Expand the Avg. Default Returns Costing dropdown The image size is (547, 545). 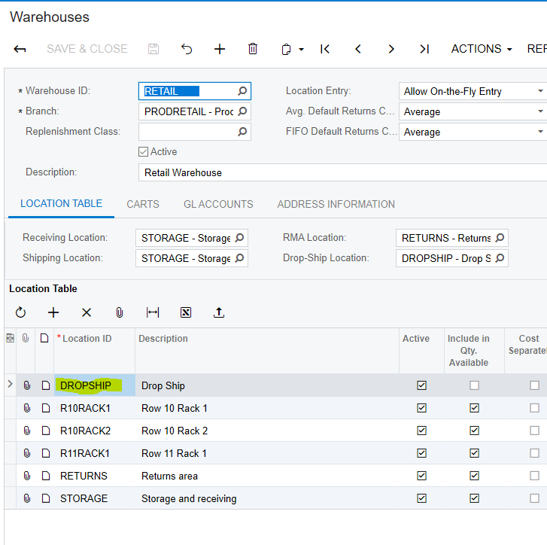pos(540,111)
